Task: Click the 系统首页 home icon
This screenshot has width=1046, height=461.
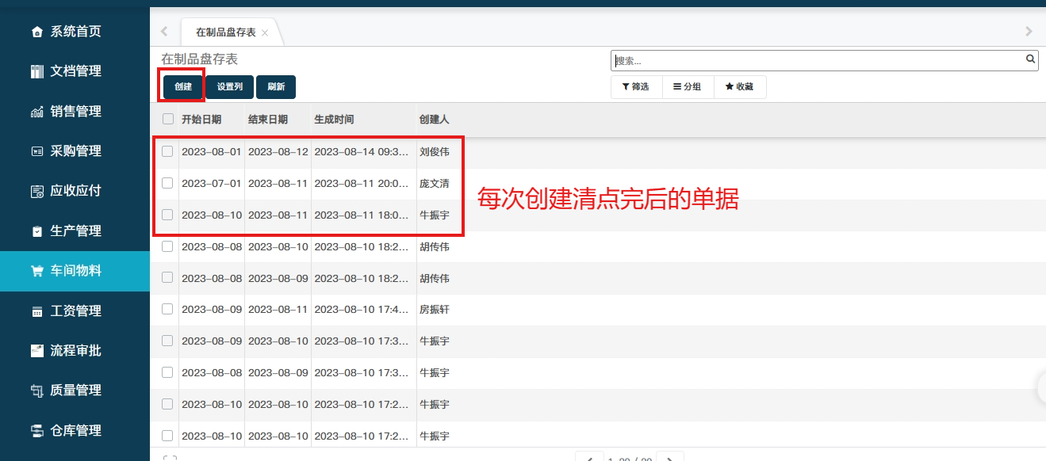Action: coord(36,32)
